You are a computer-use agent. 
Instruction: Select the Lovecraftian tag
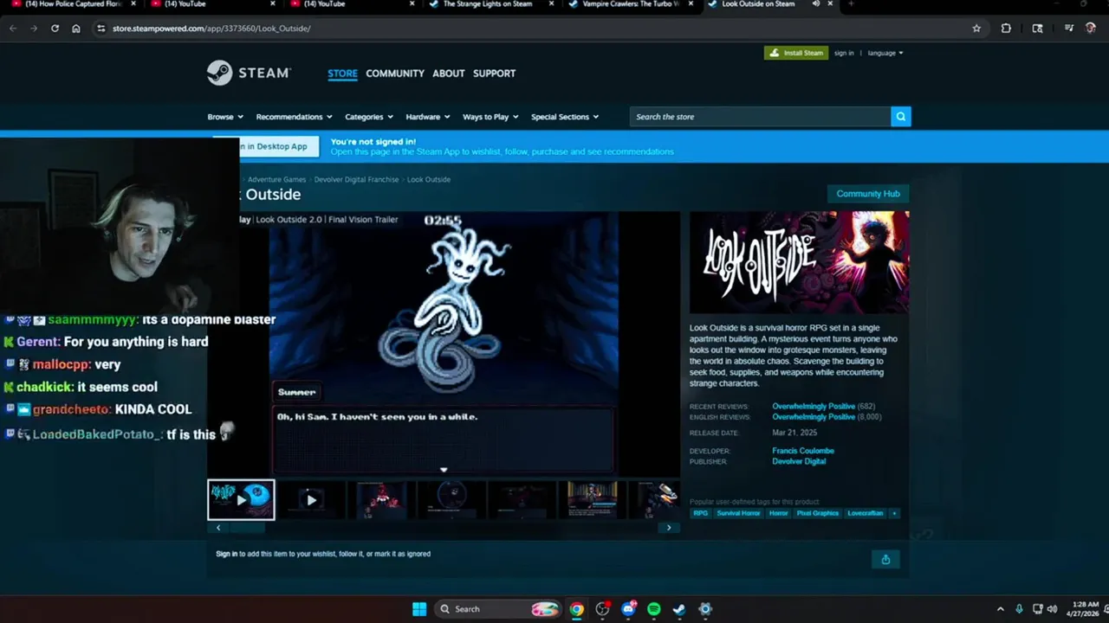pos(866,513)
